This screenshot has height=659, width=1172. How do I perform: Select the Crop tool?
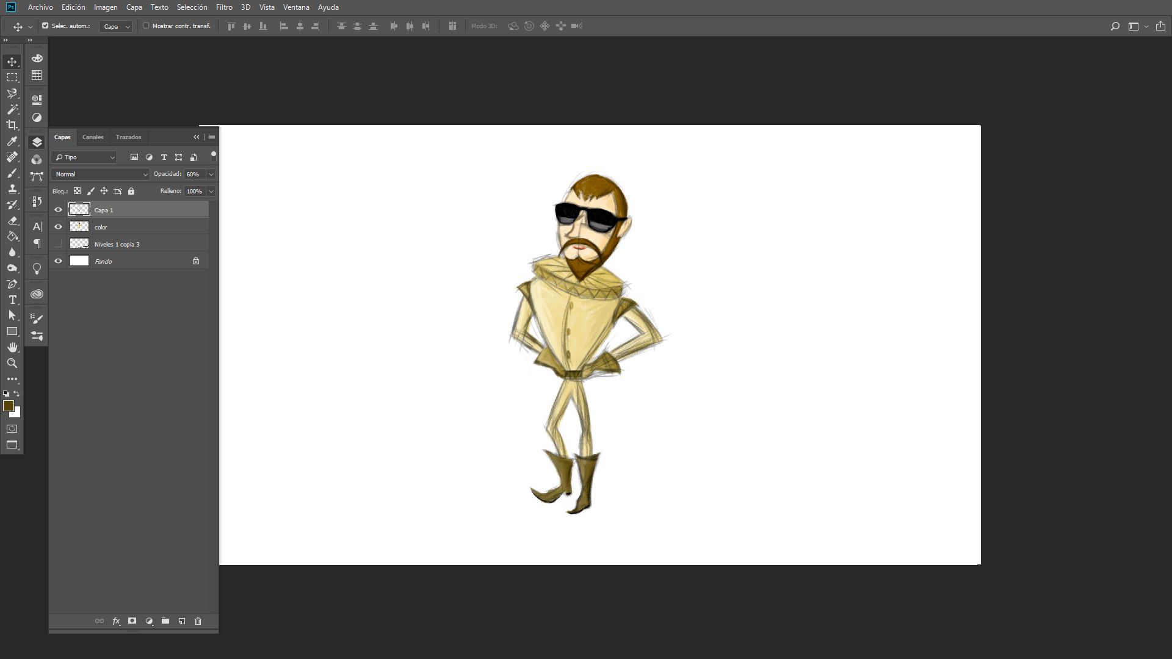(12, 125)
